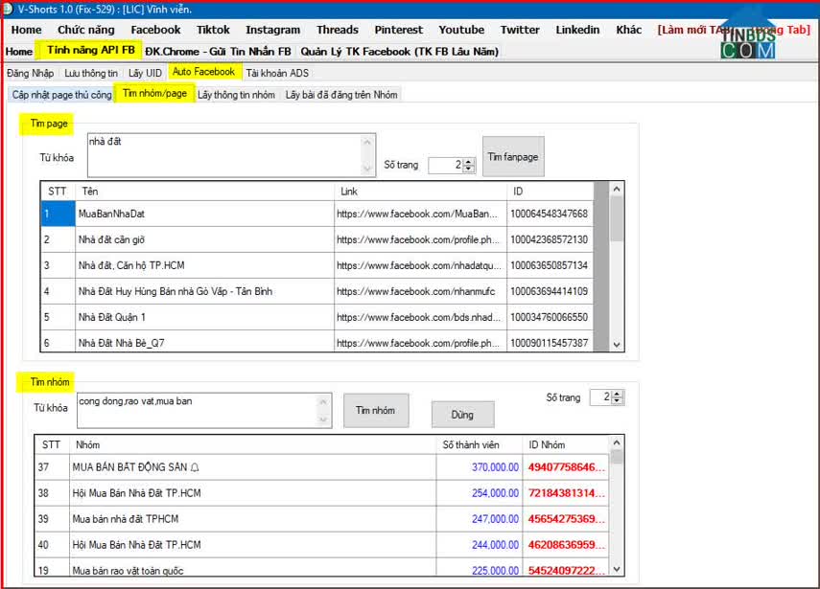Select Nhà đất, Căn hộ TP.HCM row
Viewport: 820px width, 589px height.
click(x=316, y=265)
